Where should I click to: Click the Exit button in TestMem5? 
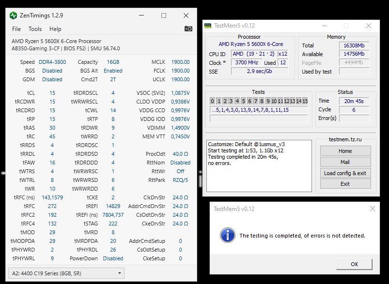345,184
